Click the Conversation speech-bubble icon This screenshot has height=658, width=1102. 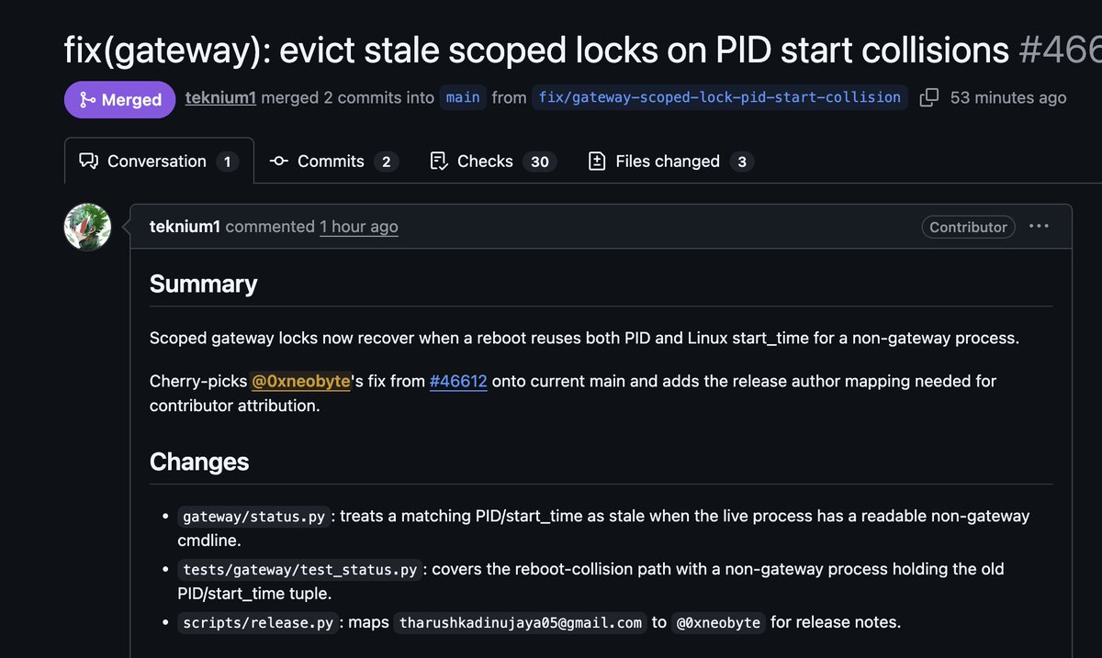[88, 162]
